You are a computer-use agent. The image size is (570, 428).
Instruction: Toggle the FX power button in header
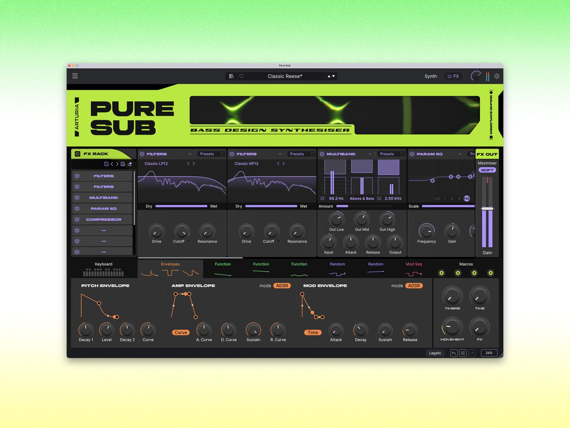click(x=449, y=76)
